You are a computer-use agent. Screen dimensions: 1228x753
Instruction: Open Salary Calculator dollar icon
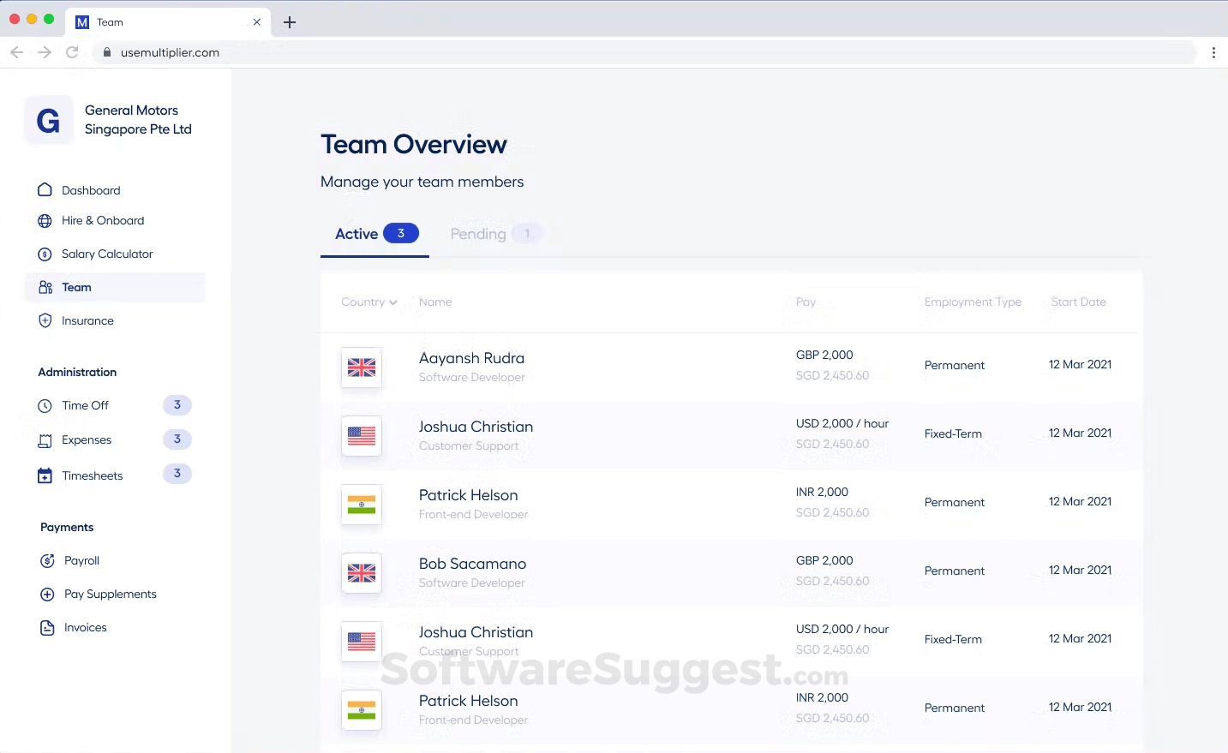coord(45,254)
